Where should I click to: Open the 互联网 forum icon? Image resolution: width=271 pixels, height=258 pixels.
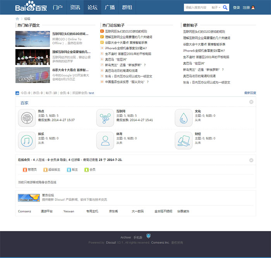tap(105, 118)
